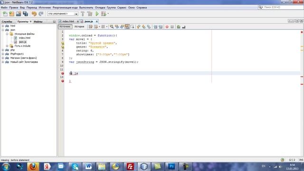Switch to История history view
This screenshot has width=304, height=171.
pos(79,27)
